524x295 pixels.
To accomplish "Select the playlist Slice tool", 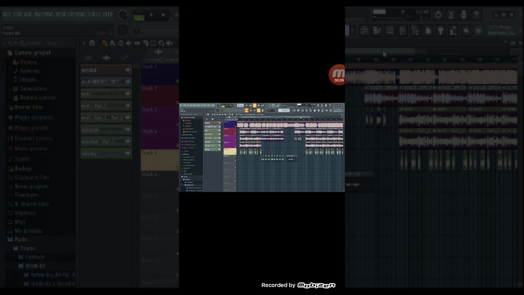I will coord(225,114).
